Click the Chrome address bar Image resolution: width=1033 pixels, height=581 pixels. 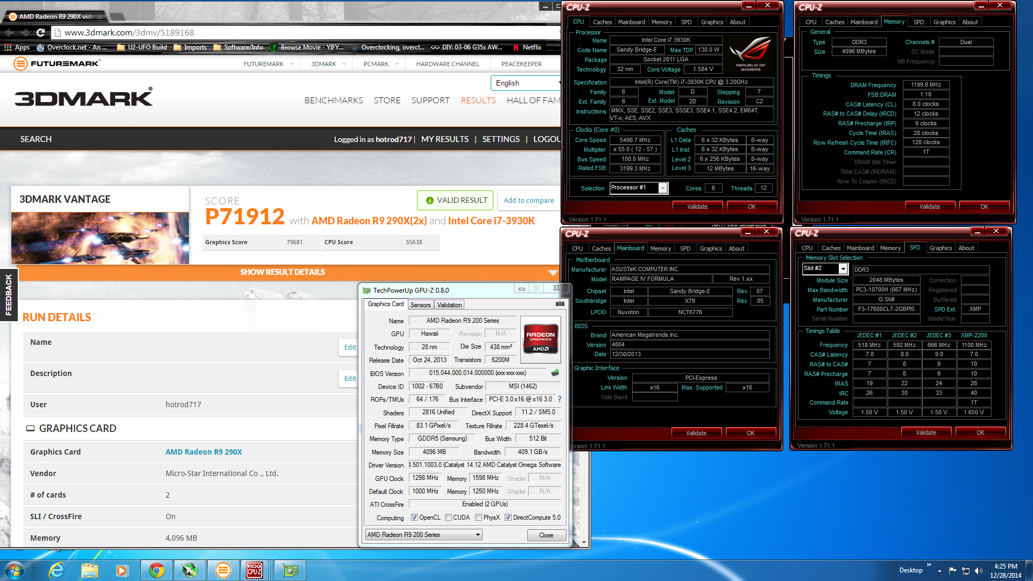[x=307, y=33]
